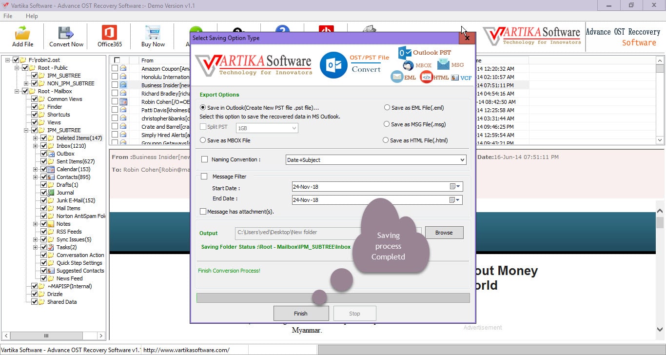The width and height of the screenshot is (666, 355).
Task: Collapse the Root - Public node
Action: [17, 68]
